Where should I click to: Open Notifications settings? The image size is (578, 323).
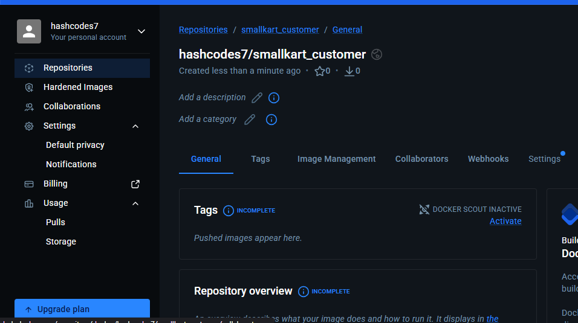[x=71, y=164]
